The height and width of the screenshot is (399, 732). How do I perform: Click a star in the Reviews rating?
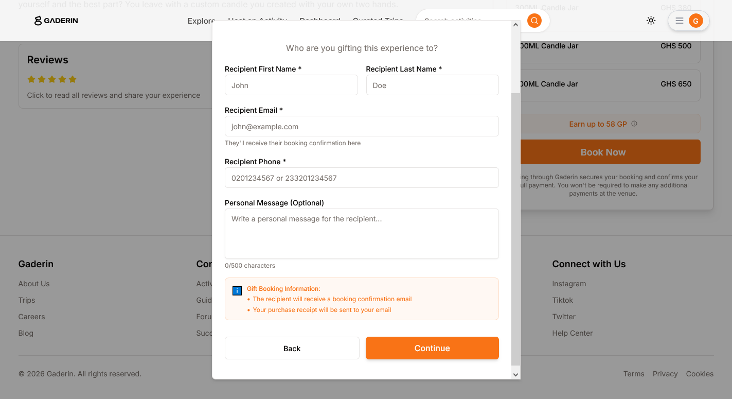pos(51,79)
